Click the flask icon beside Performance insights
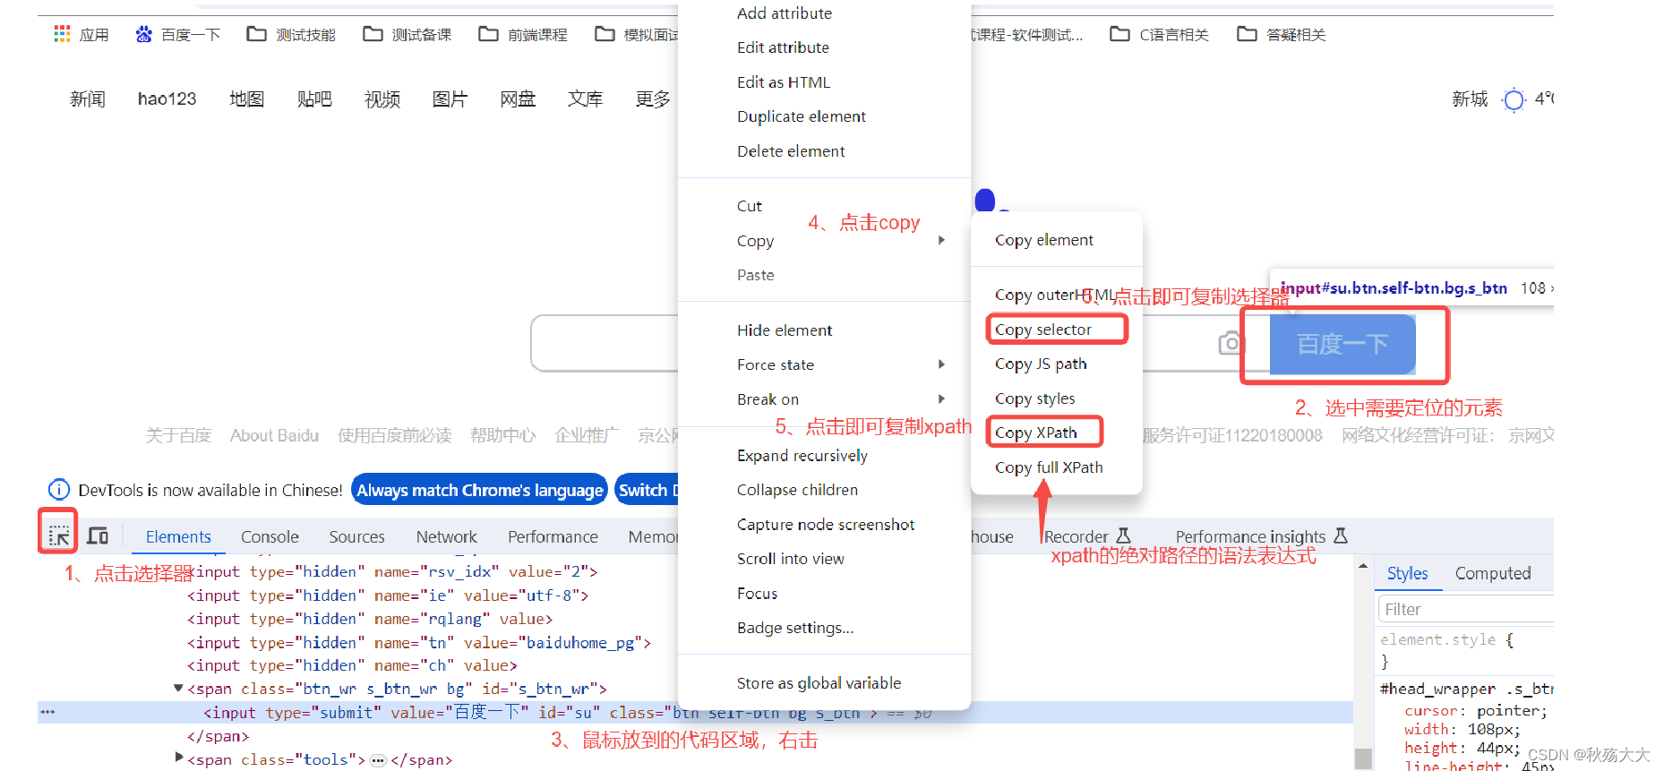The width and height of the screenshot is (1664, 771). (x=1341, y=535)
